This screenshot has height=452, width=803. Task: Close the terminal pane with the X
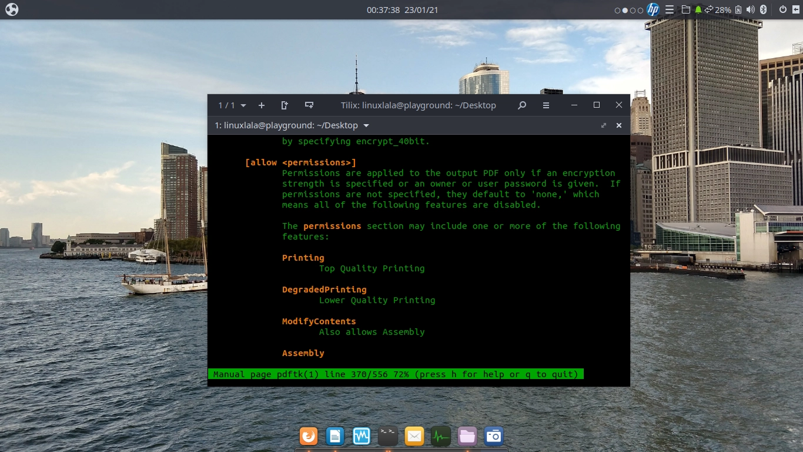pos(618,125)
